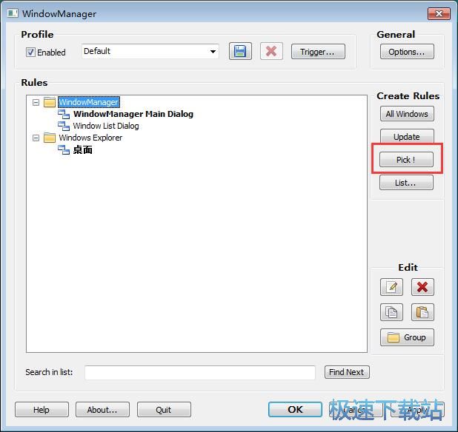
Task: Save the profile with the floppy disk icon
Action: click(240, 51)
